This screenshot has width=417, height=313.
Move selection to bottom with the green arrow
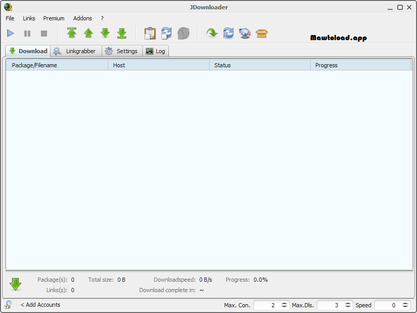[x=122, y=33]
